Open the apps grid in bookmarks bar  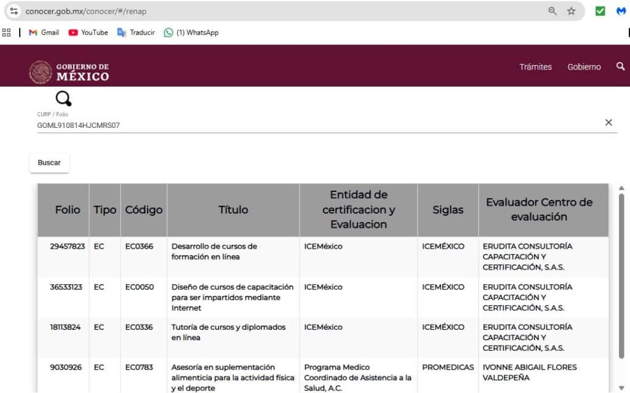click(x=7, y=33)
